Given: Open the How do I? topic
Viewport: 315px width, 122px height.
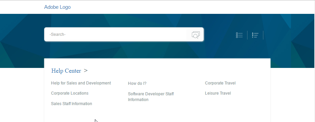Looking at the screenshot, I should 137,83.
